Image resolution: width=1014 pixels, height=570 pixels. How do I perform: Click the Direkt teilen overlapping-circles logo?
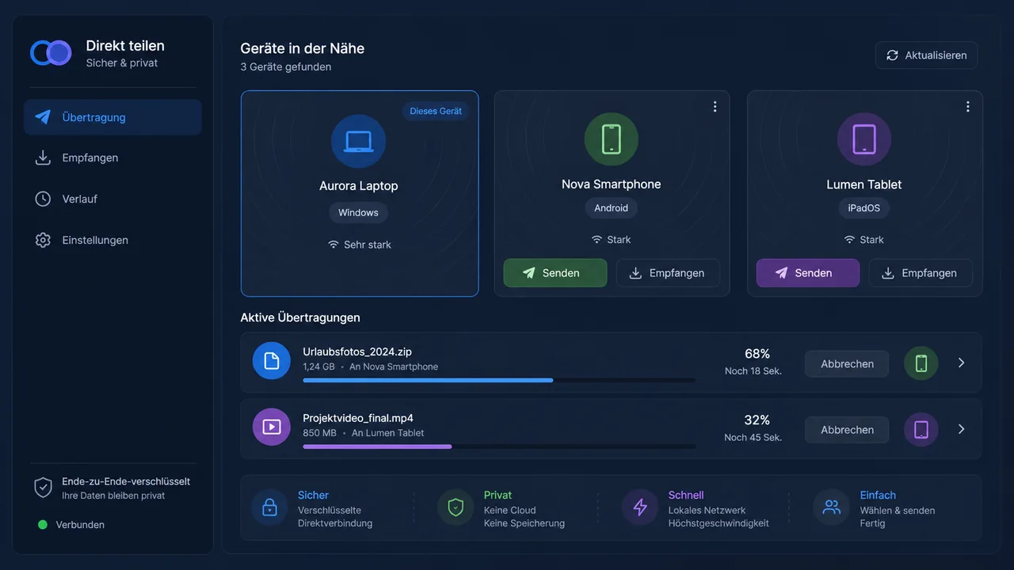51,53
